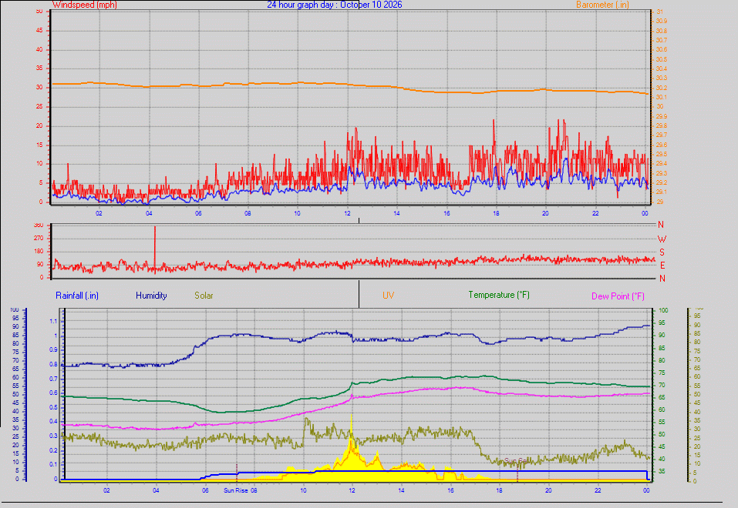Viewport: 738px width, 508px height.
Task: Select the 'Barometer (.in)' axis label
Action: 602,5
